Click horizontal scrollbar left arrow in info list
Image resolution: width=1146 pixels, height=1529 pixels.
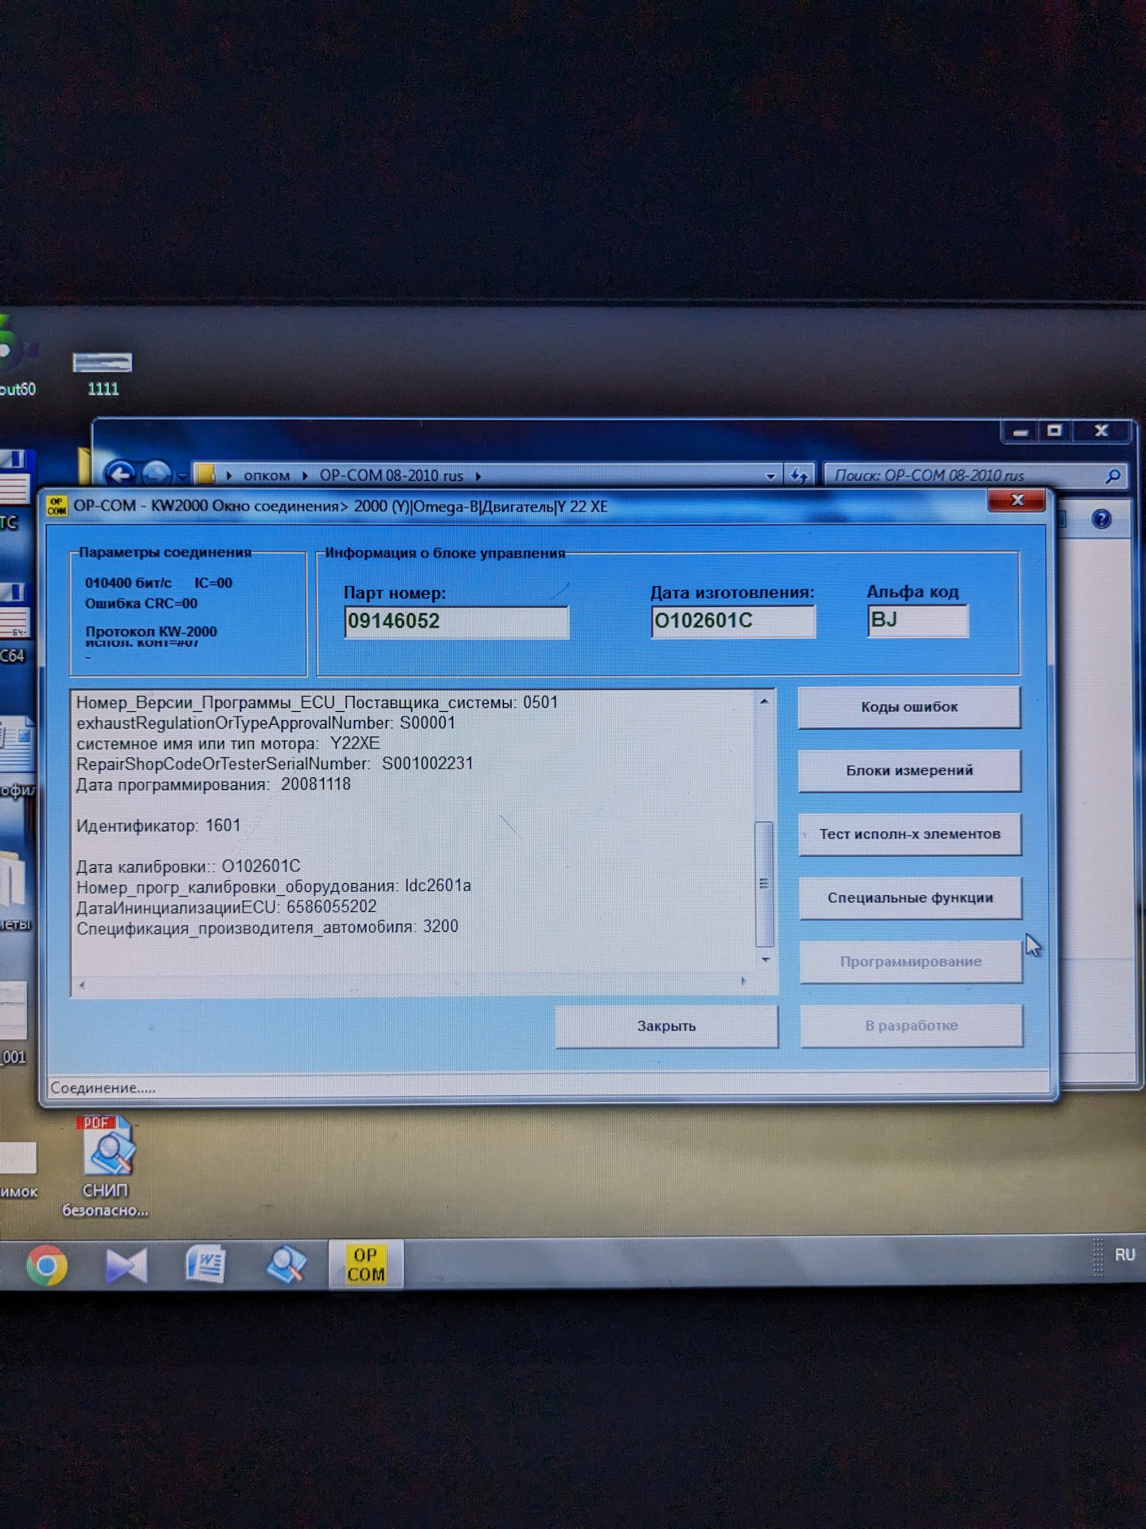82,985
